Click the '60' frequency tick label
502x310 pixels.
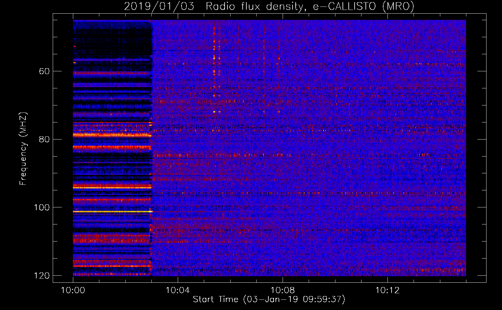click(44, 71)
